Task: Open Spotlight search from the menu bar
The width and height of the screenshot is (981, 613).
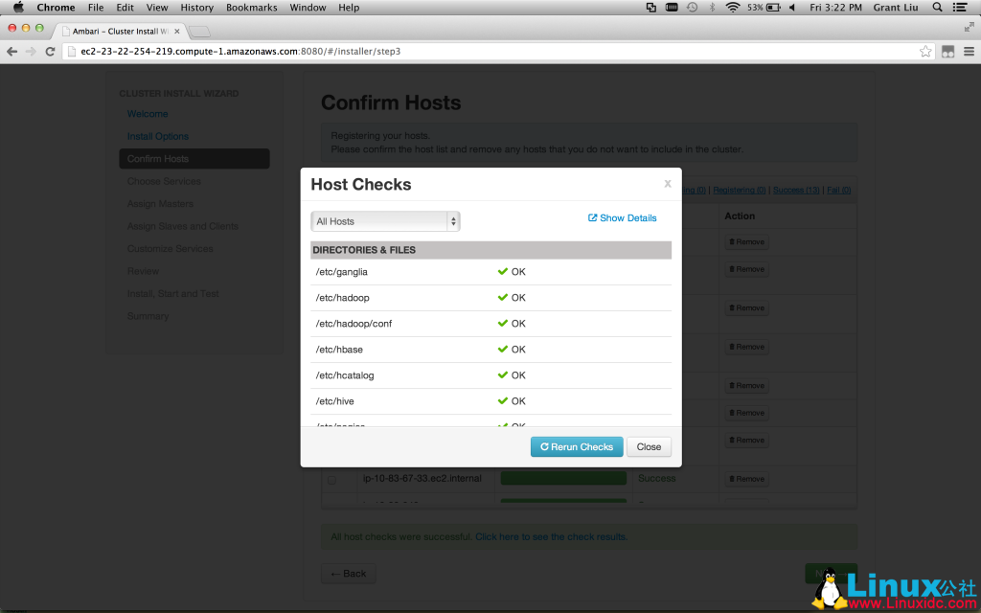Action: (937, 7)
